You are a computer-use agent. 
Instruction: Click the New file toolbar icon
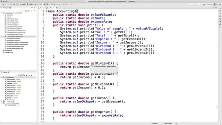click(2, 5)
